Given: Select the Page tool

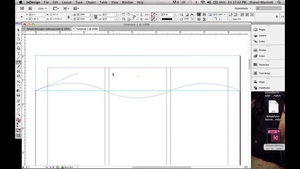Looking at the screenshot, I should point(18,39).
